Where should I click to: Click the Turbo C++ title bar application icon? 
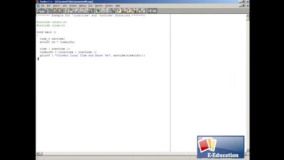(37, 1)
